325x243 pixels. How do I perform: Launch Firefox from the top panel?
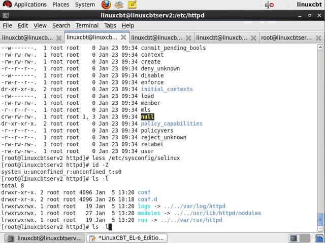(106, 5)
